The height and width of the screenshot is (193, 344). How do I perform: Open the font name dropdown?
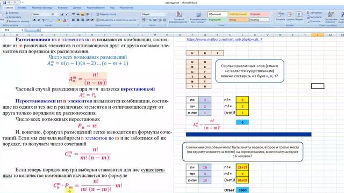click(x=49, y=14)
